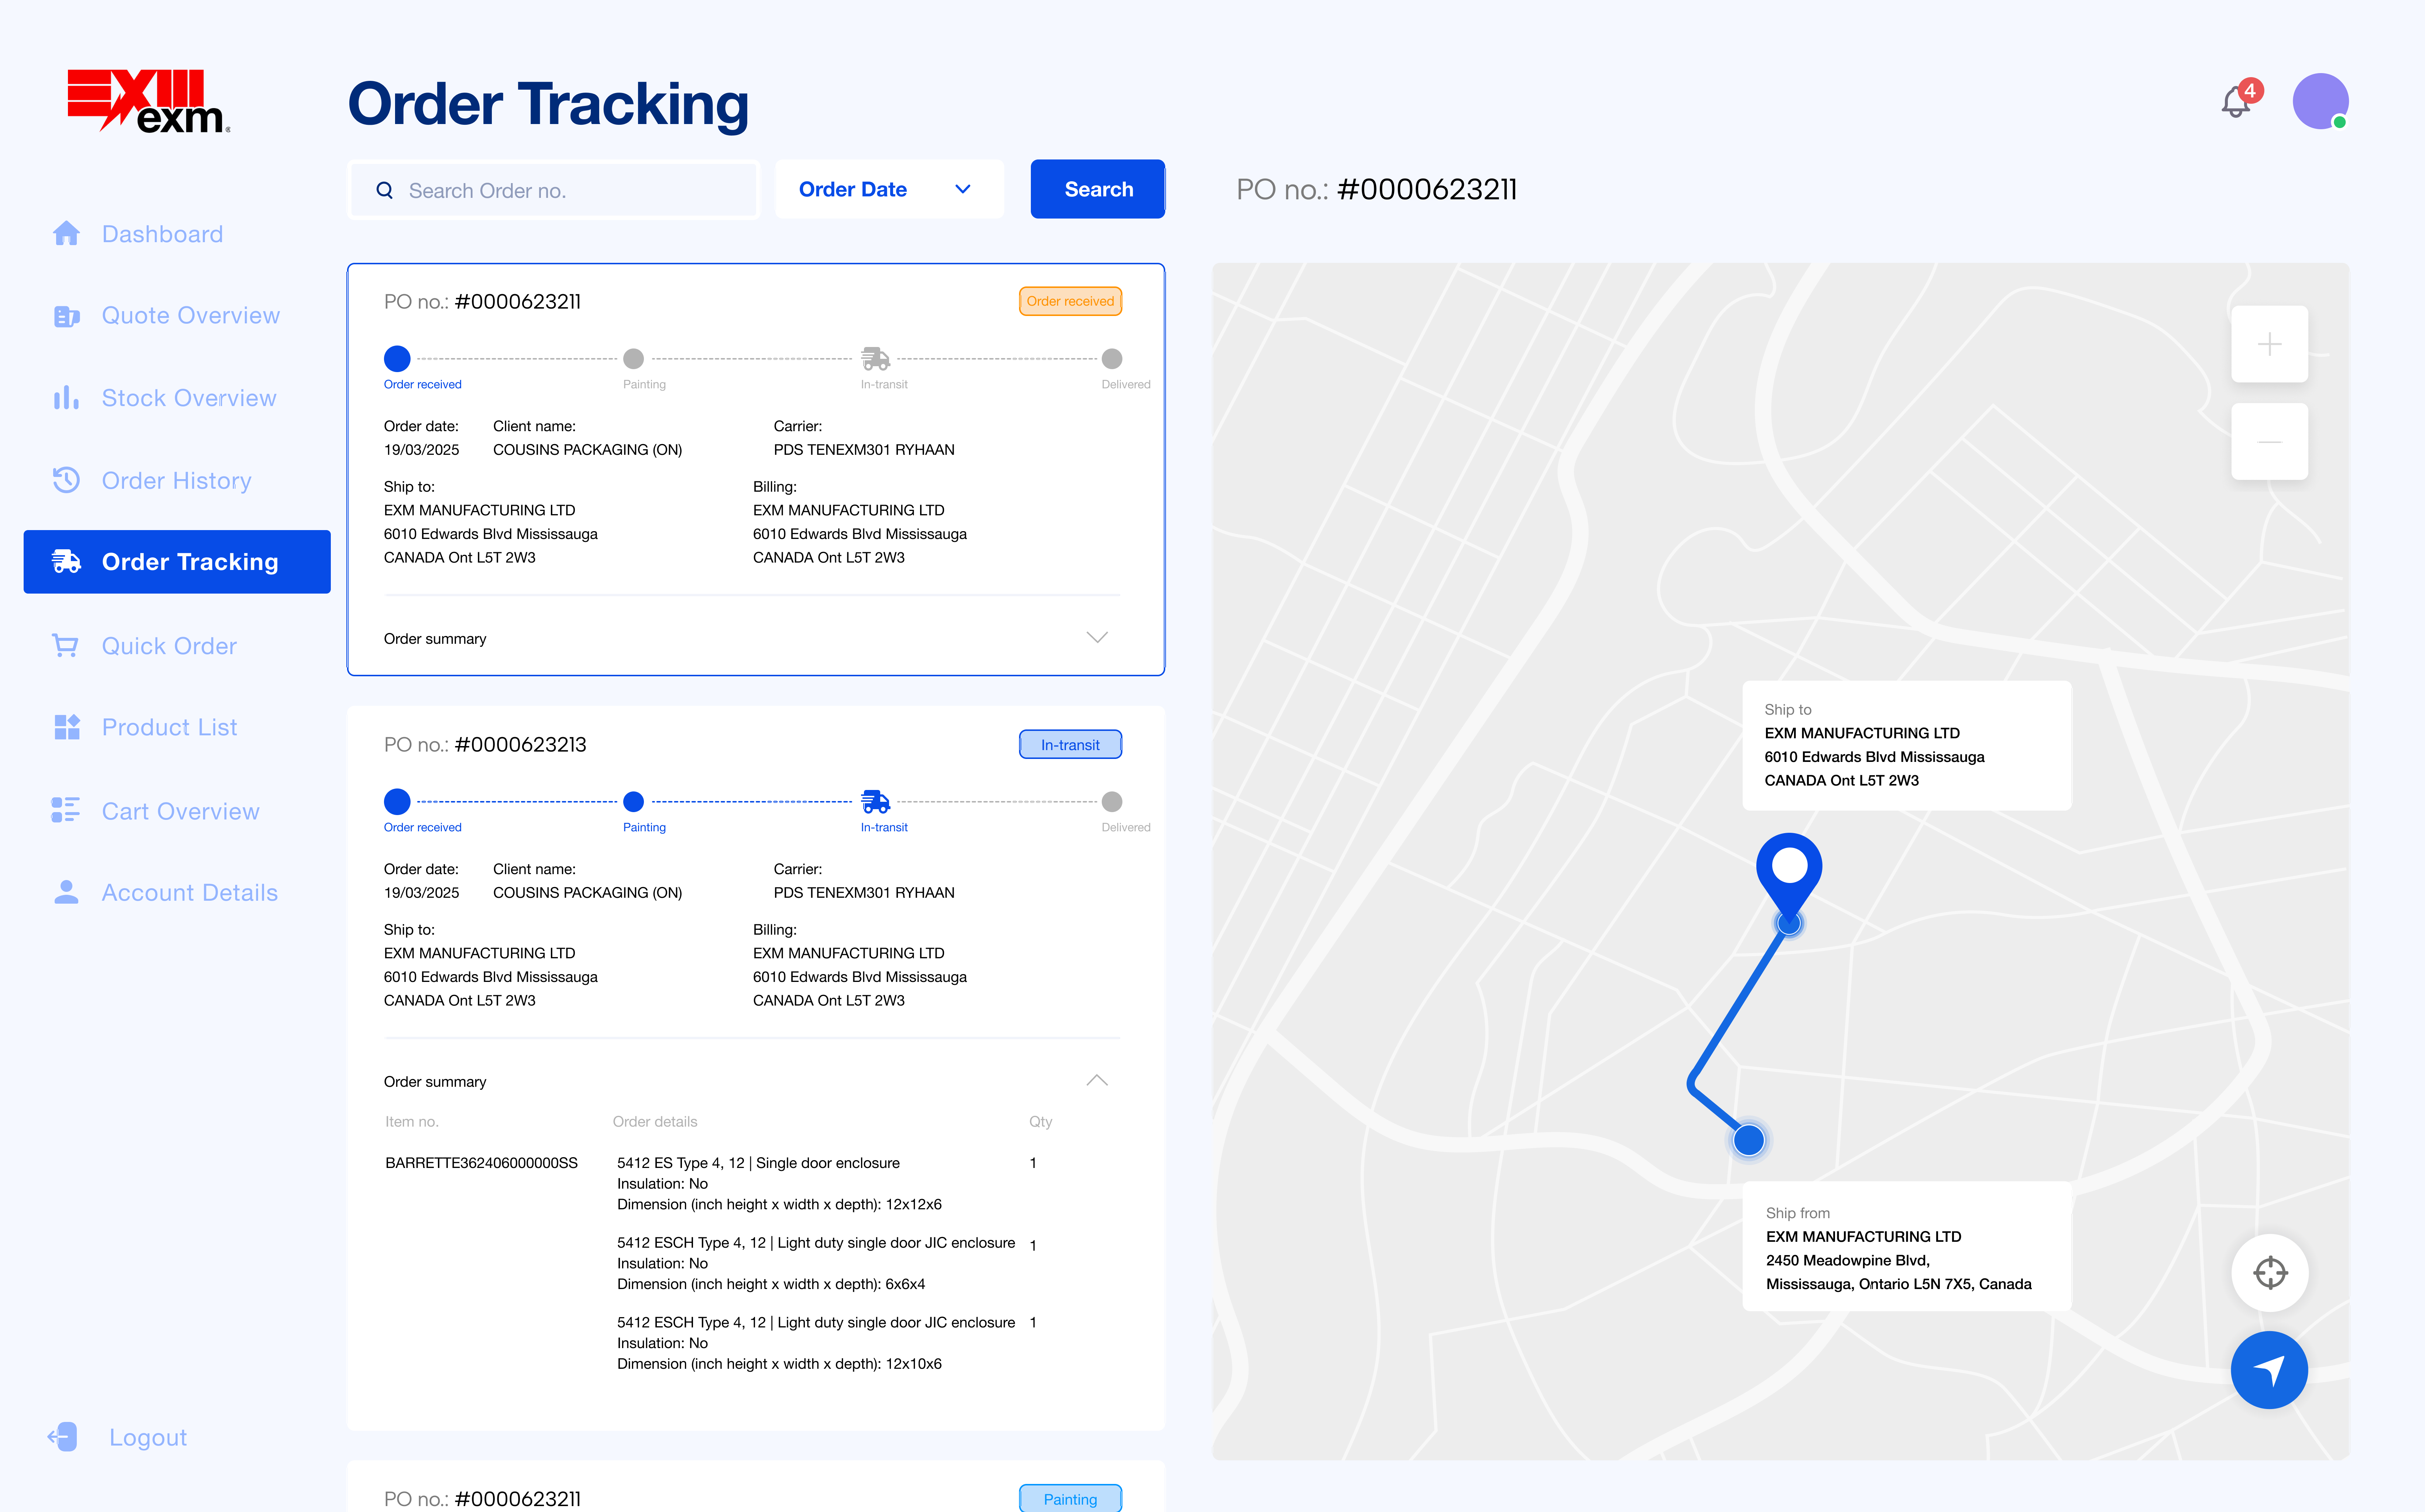Click the Stock Overview bar chart icon
Viewport: 2425px width, 1512px height.
click(66, 398)
